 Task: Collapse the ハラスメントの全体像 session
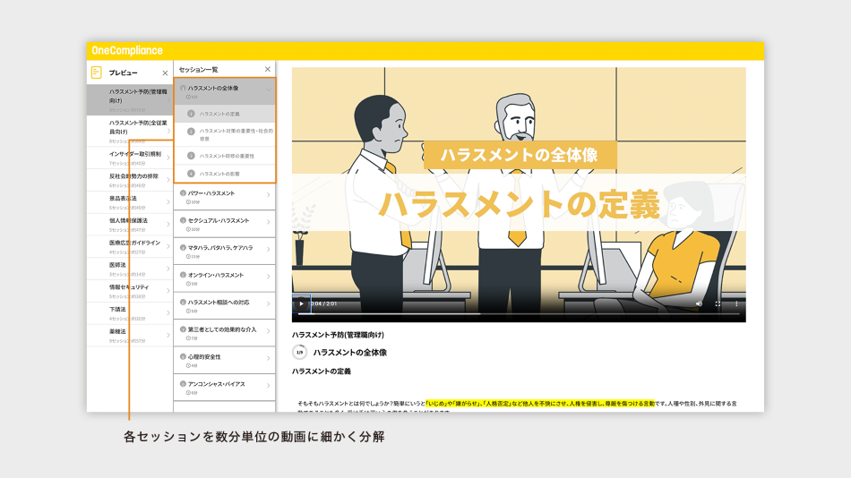pyautogui.click(x=268, y=89)
